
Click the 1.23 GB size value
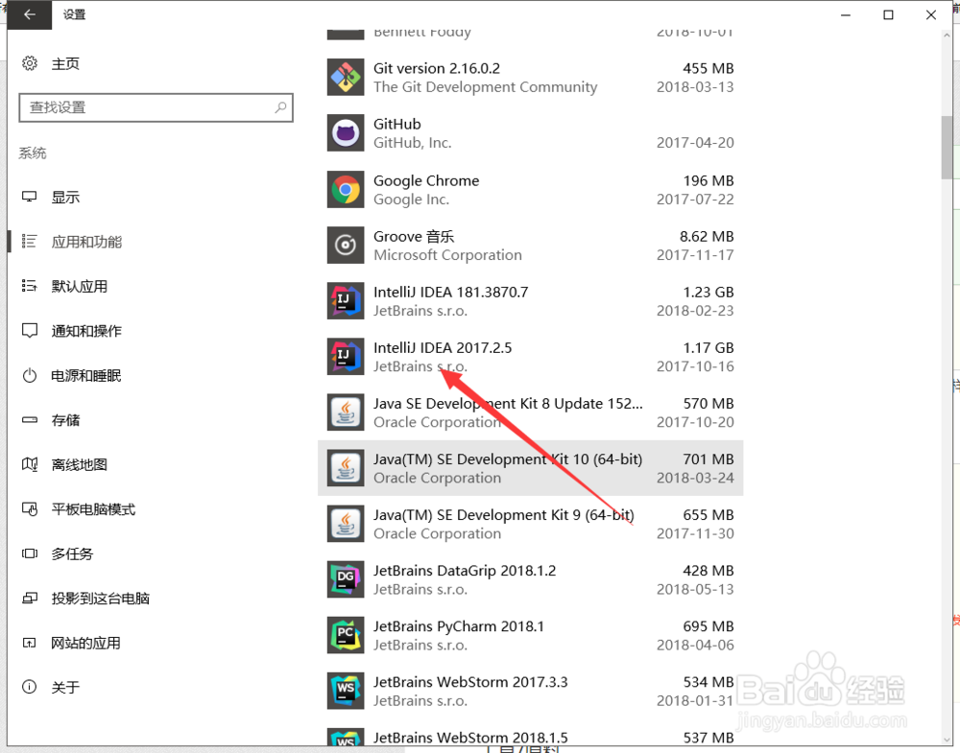pos(708,293)
